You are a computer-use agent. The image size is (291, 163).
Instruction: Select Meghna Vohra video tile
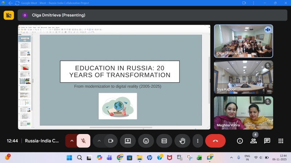click(243, 113)
